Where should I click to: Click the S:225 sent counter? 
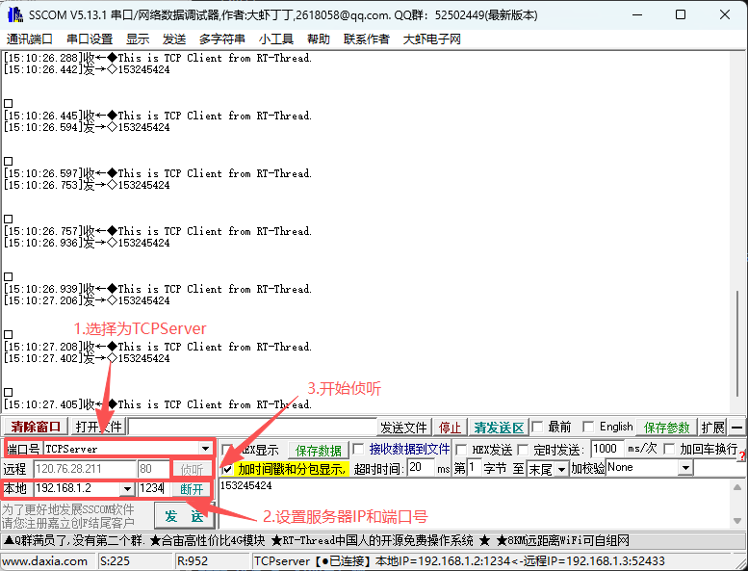(115, 561)
